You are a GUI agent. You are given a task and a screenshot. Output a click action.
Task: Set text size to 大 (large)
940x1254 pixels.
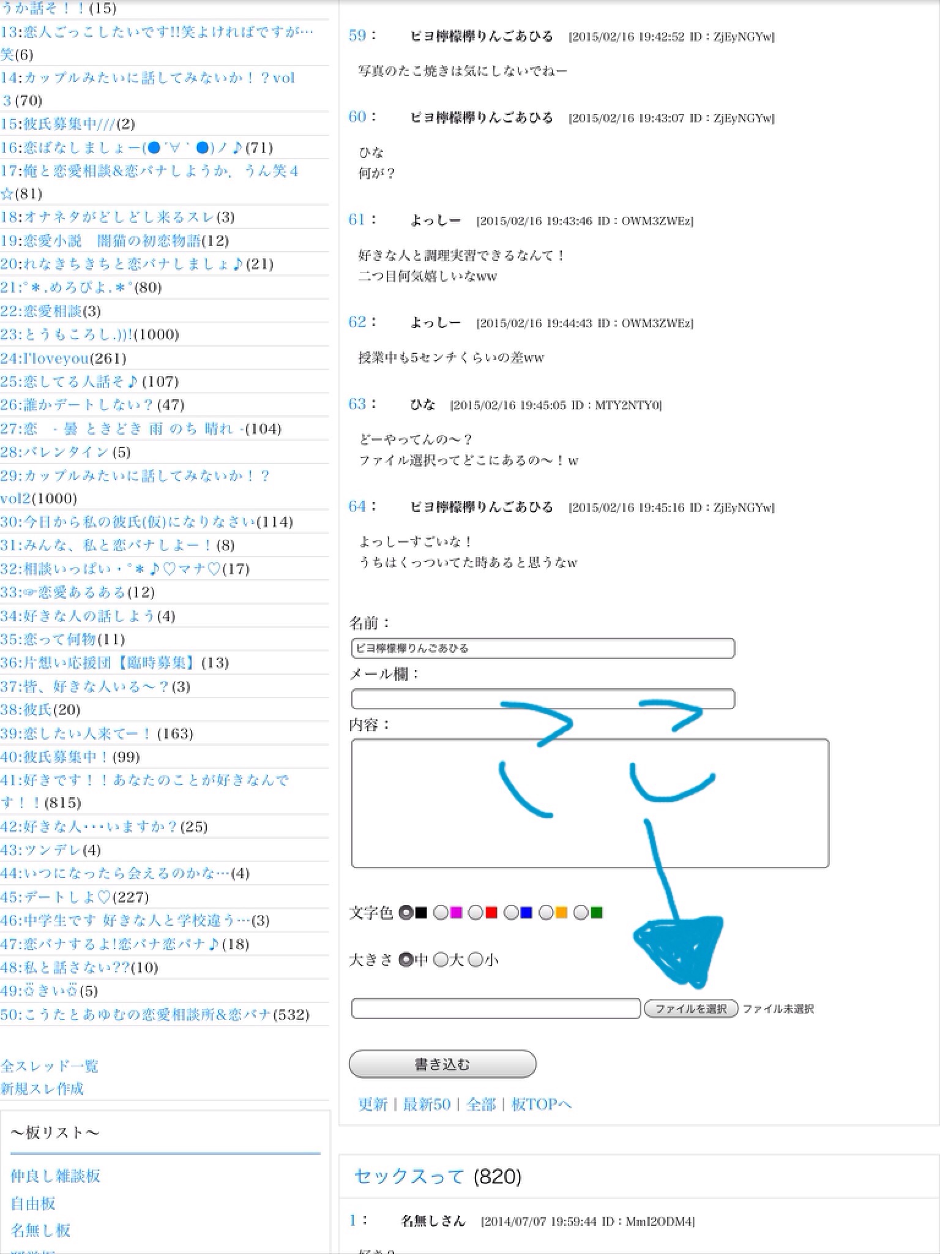point(441,960)
